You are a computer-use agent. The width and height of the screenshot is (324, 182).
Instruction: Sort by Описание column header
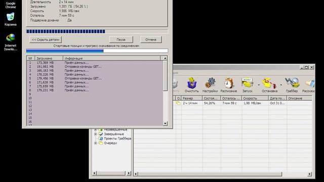[x=299, y=99]
